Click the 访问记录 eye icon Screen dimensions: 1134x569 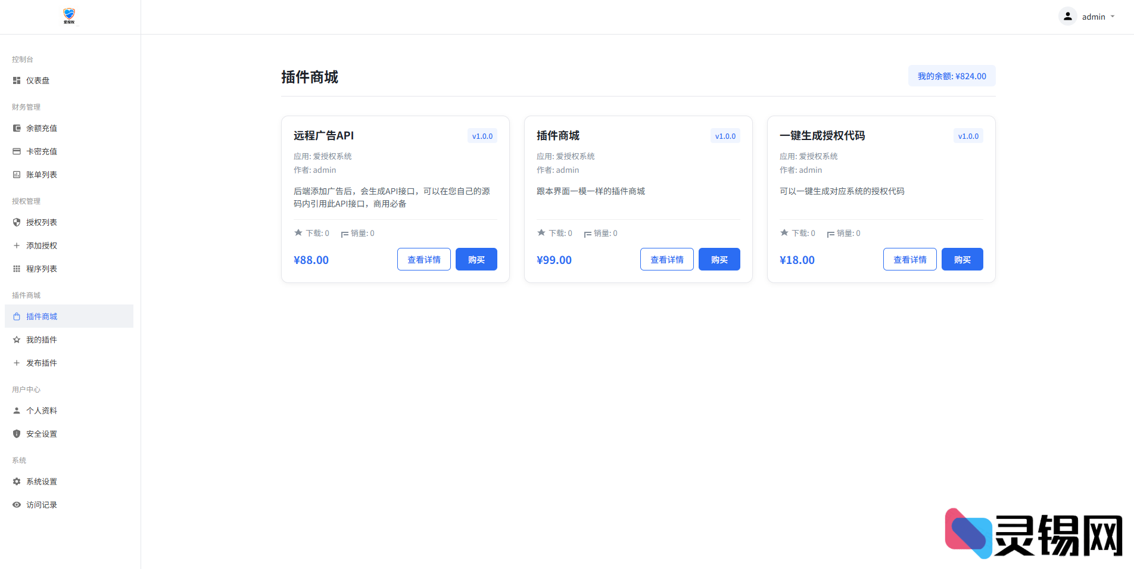pos(16,504)
